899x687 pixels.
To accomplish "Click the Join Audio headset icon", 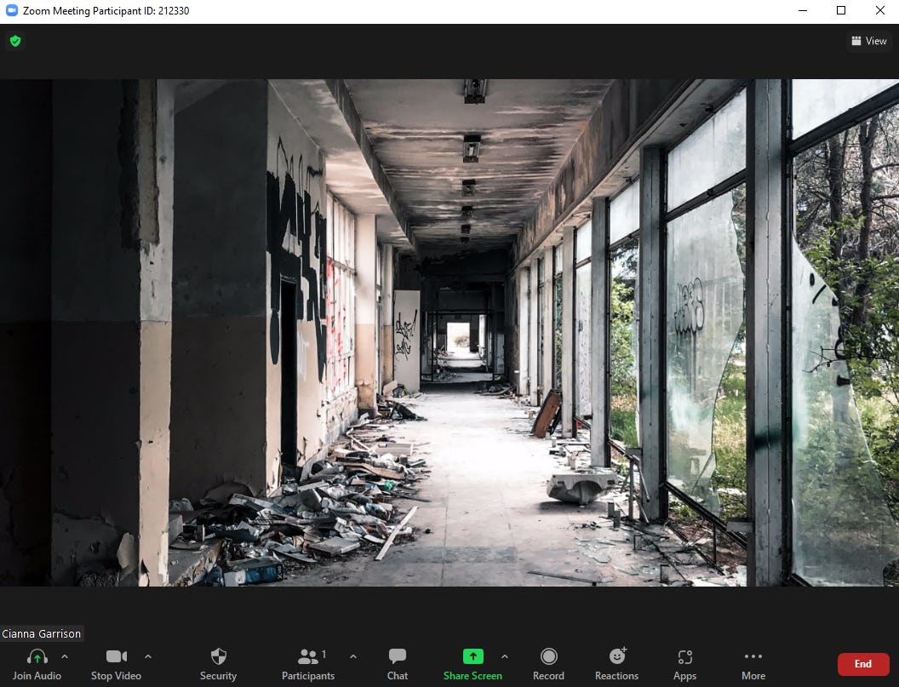I will [35, 656].
